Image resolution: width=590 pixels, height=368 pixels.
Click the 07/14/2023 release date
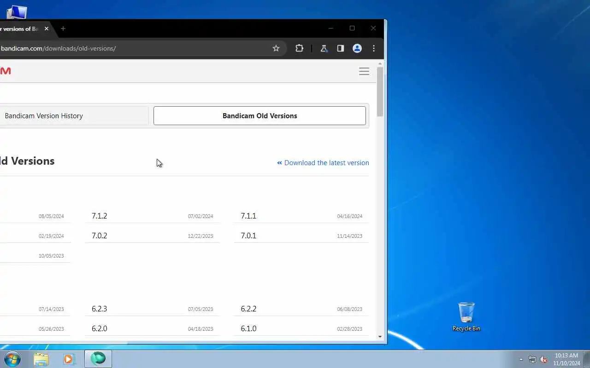click(51, 309)
